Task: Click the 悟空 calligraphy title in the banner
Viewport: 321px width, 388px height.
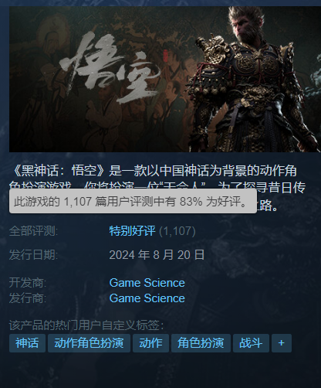Action: 110,69
